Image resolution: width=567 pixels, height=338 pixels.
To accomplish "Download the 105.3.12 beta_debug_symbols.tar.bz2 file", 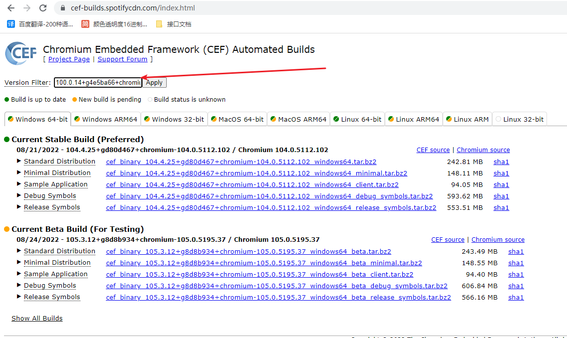I will coord(277,286).
